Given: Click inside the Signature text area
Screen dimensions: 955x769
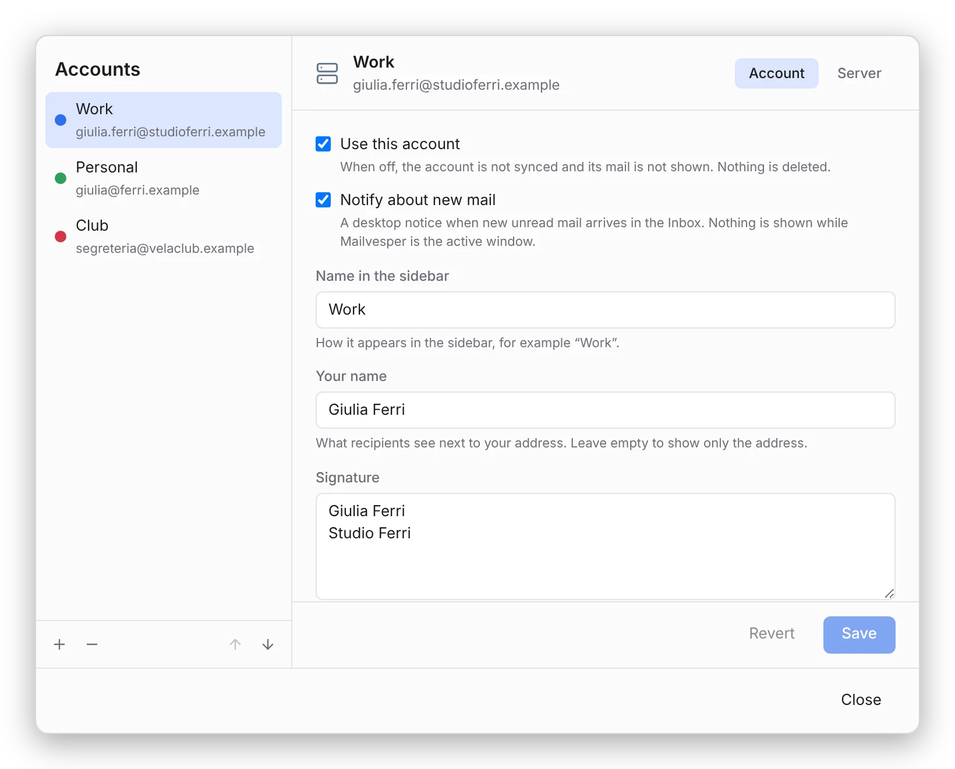Looking at the screenshot, I should tap(605, 546).
